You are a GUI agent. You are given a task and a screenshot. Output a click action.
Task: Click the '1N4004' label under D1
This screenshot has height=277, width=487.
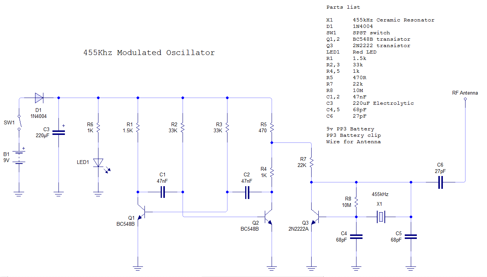[38, 116]
